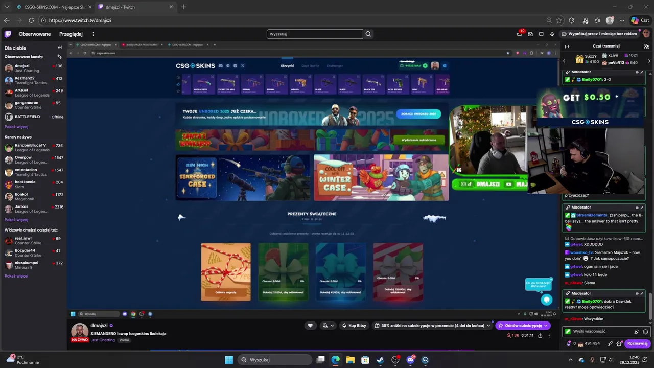Go to next gift leaderboard entry arrow
The image size is (654, 368).
[x=649, y=61]
